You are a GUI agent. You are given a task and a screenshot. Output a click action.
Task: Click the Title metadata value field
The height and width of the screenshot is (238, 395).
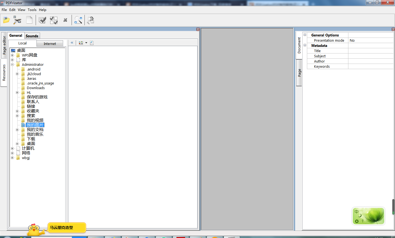(x=371, y=51)
